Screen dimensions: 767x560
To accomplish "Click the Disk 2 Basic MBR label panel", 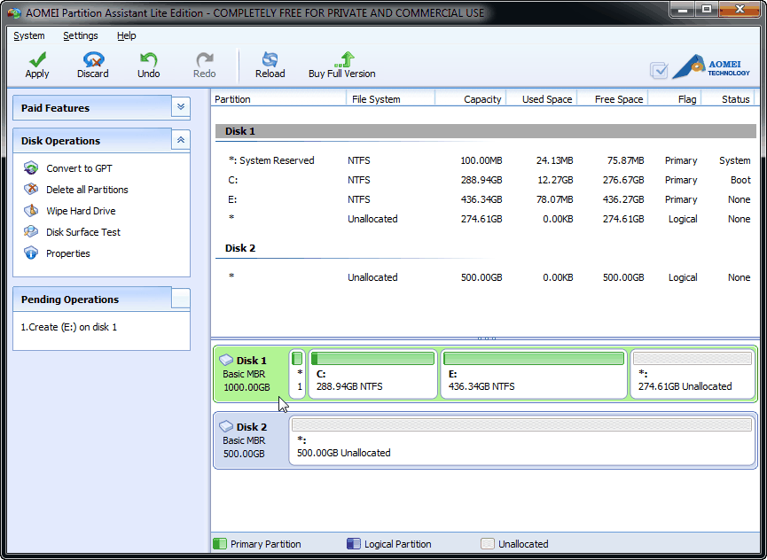I will tap(251, 440).
